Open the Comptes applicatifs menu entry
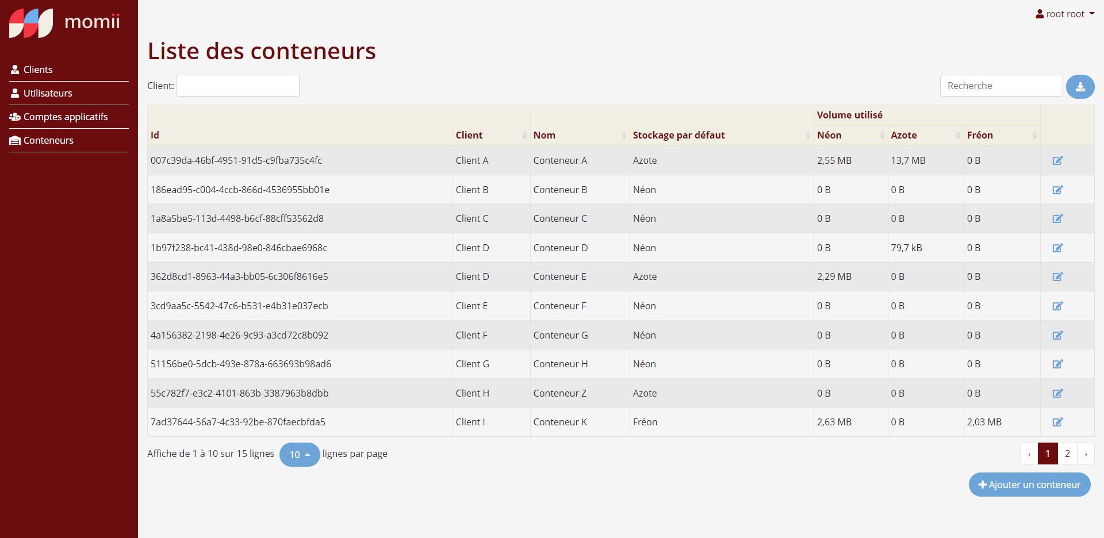 69,117
